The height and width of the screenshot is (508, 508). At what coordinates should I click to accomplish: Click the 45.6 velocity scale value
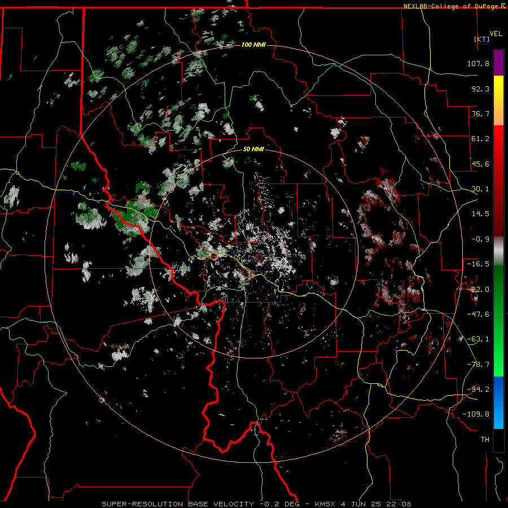point(480,164)
